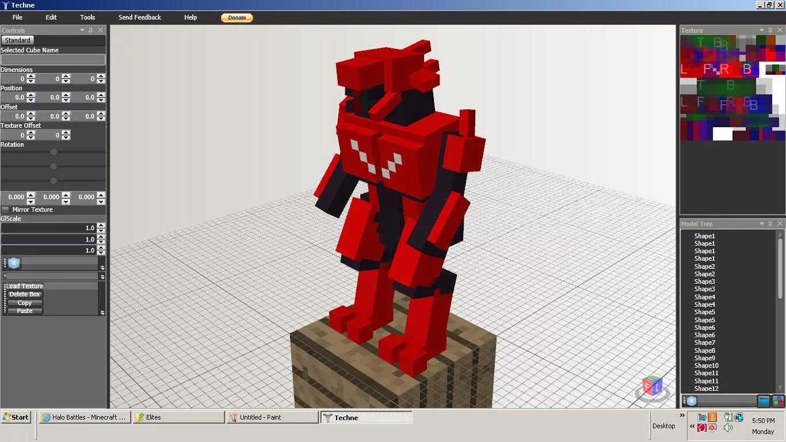This screenshot has height=442, width=786.
Task: Expand overflow arrow of the cube toolbar in Controls
Action: pyautogui.click(x=102, y=268)
